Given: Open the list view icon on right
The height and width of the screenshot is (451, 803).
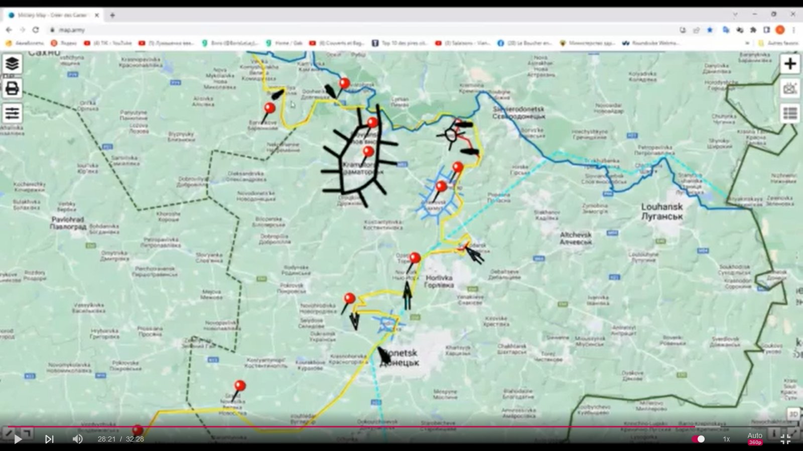Looking at the screenshot, I should tap(790, 114).
